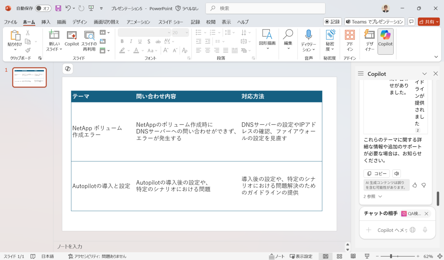The image size is (444, 260).
Task: Start slideshow from beginning icon
Action: click(91, 8)
